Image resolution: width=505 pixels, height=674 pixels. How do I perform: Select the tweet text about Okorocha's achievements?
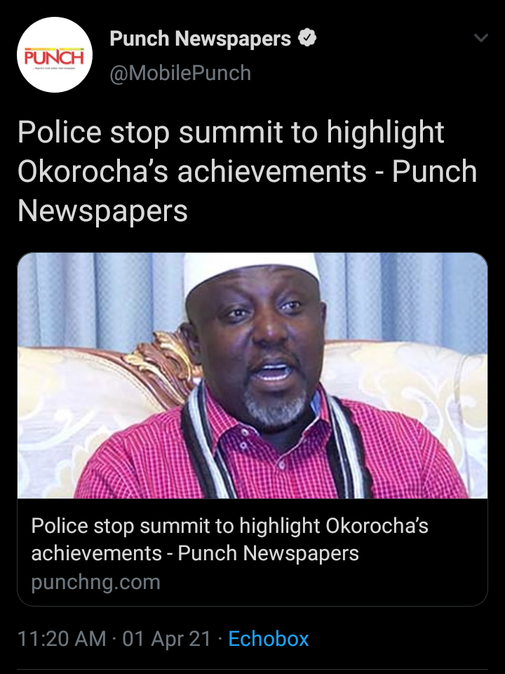(247, 171)
